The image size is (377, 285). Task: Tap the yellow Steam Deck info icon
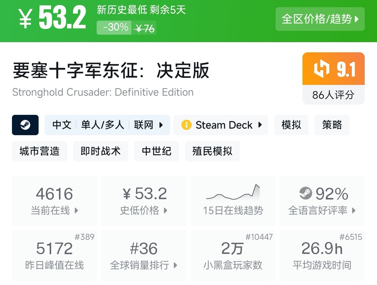[186, 125]
